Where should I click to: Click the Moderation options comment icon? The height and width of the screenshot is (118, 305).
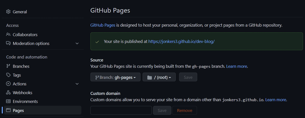8,43
